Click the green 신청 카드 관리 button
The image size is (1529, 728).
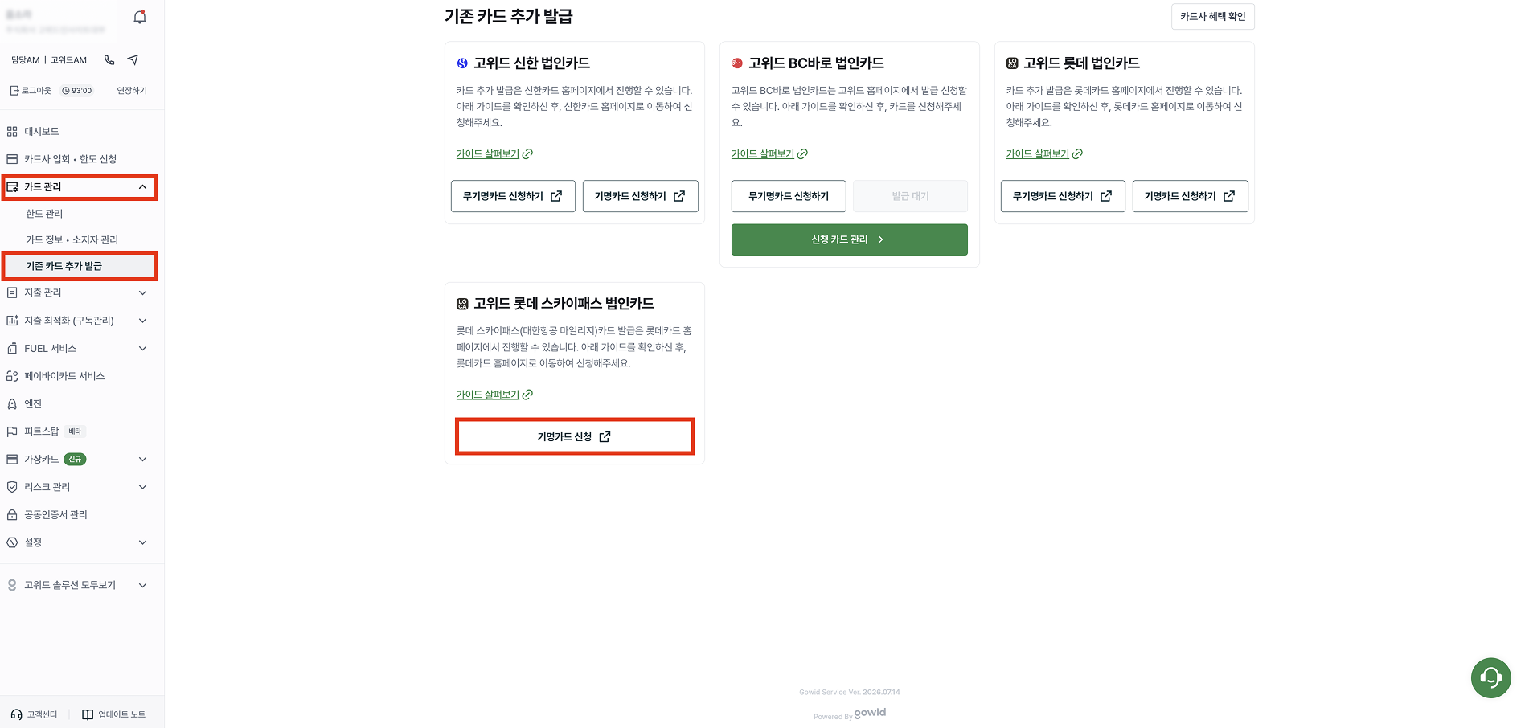(x=849, y=239)
